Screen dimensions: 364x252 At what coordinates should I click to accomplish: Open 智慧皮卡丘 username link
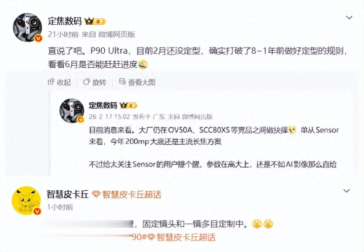(67, 194)
